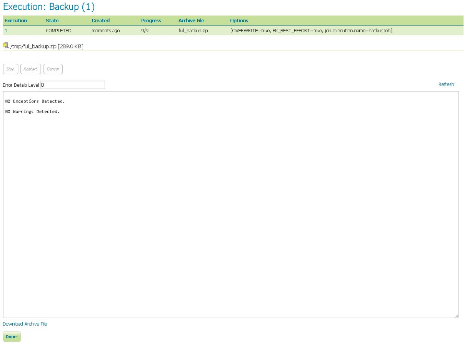This screenshot has width=467, height=344.
Task: Click the full_backup.zip cell in table
Action: (193, 31)
